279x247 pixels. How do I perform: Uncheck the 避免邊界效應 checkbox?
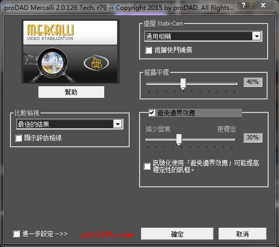point(151,113)
